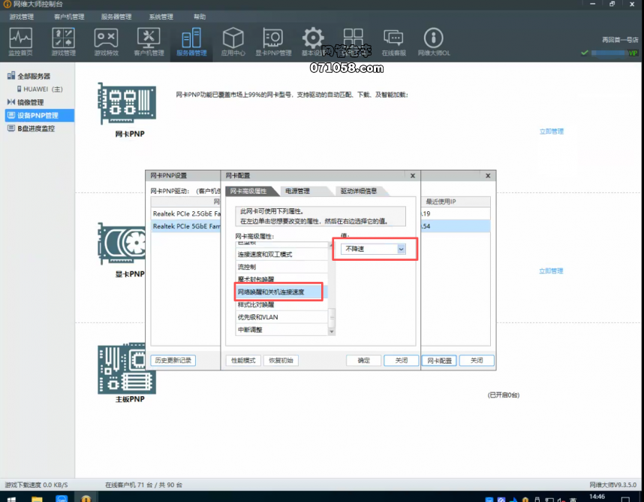Open the 游戏管理 toolbar icon
This screenshot has height=502, width=644.
point(63,41)
